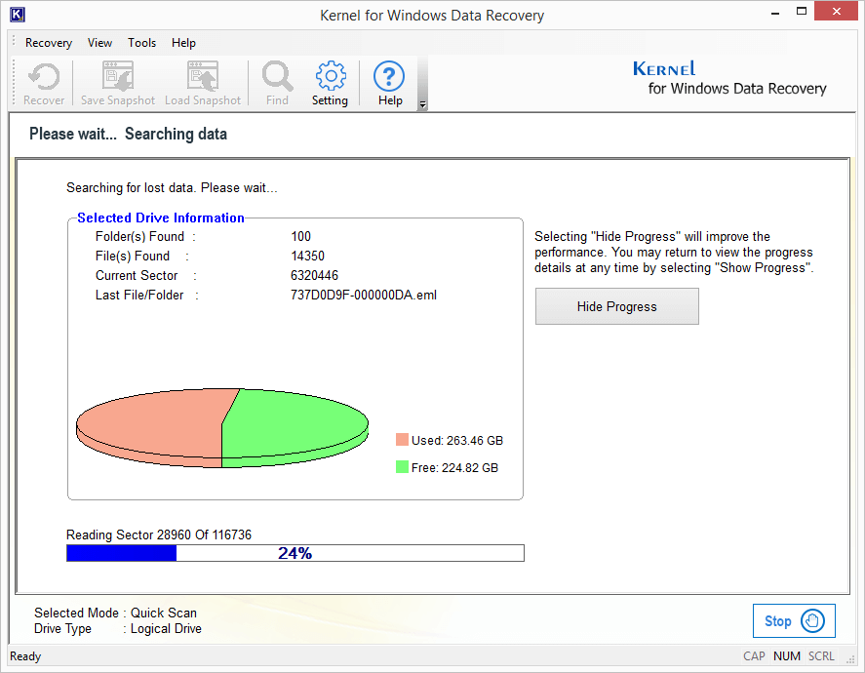Click the used portion of pie chart

click(154, 424)
